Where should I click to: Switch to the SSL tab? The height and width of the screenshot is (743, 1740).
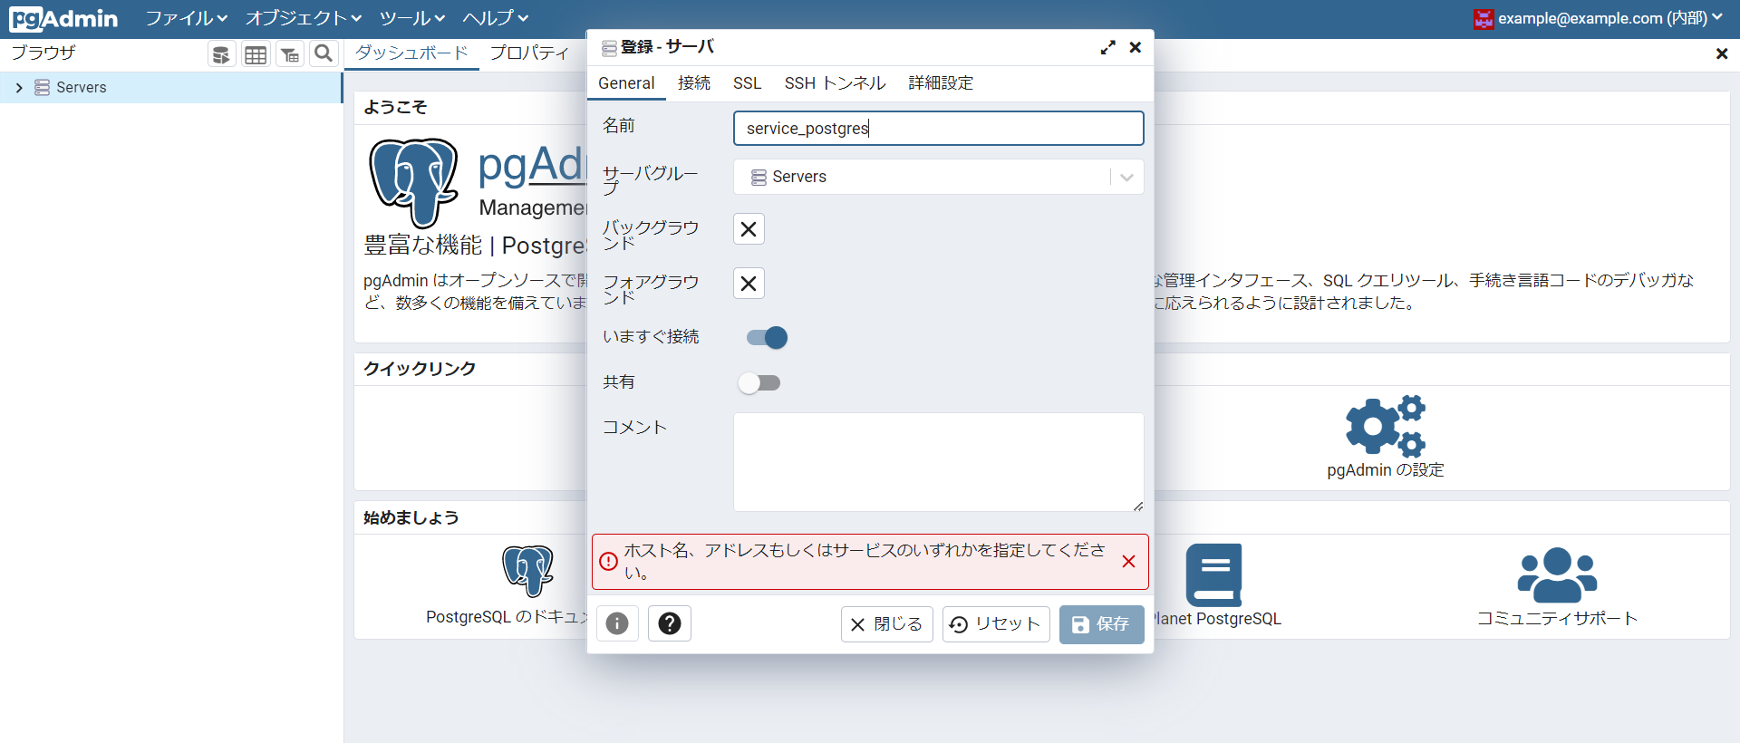[747, 83]
